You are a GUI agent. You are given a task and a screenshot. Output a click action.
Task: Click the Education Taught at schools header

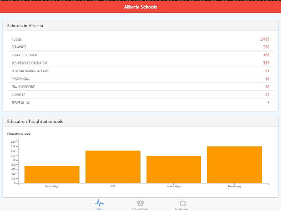tap(140, 121)
